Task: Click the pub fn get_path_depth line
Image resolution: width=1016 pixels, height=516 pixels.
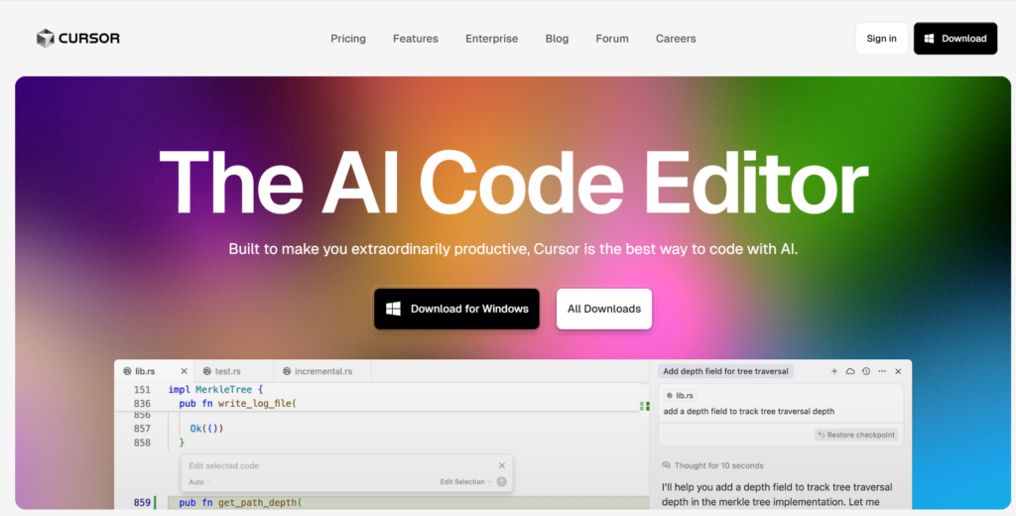Action: pyautogui.click(x=240, y=502)
